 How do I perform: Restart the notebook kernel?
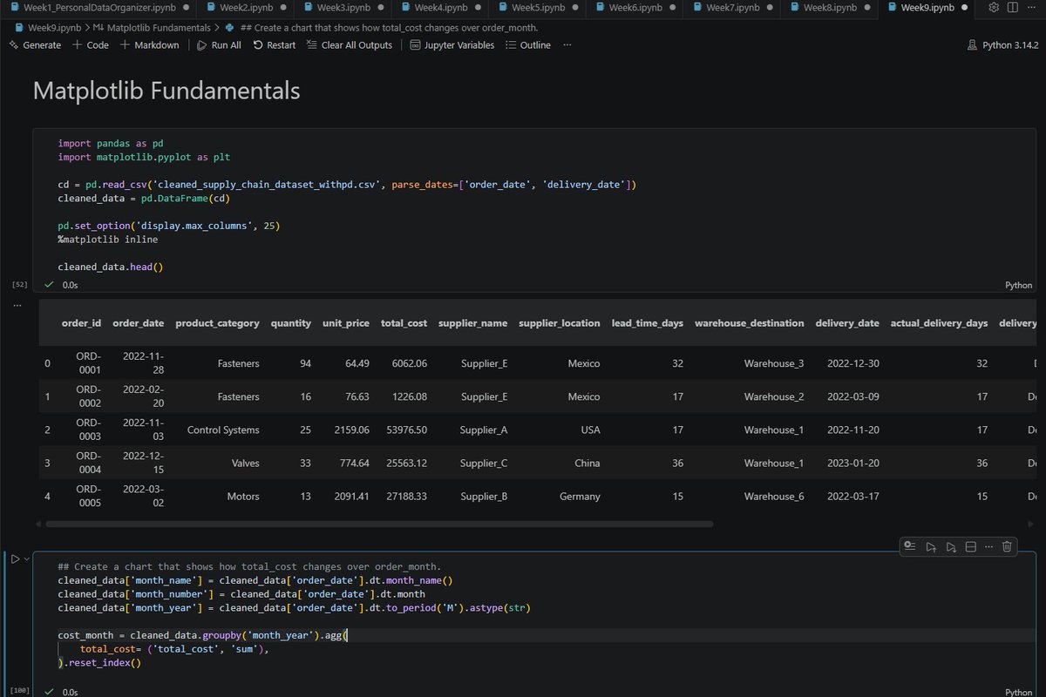(x=274, y=44)
